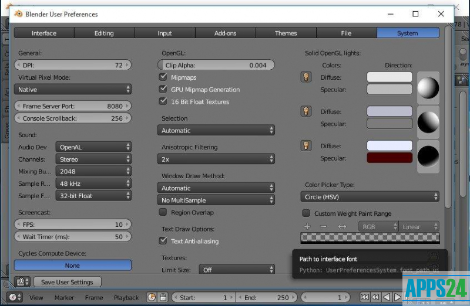
Task: Toggle 16 Bit Float Textures
Action: tap(163, 101)
